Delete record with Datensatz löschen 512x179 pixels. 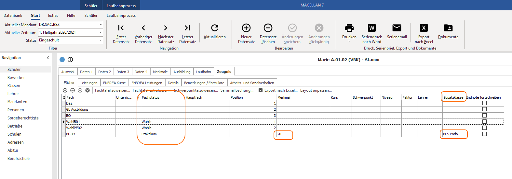(x=268, y=33)
